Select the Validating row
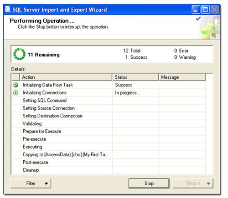The width and height of the screenshot is (228, 198). [x=109, y=123]
